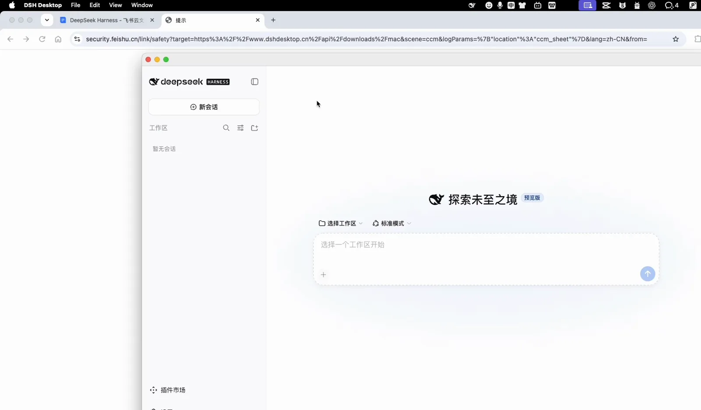Image resolution: width=701 pixels, height=410 pixels.
Task: Click the T-shirt menu bar icon
Action: [522, 5]
